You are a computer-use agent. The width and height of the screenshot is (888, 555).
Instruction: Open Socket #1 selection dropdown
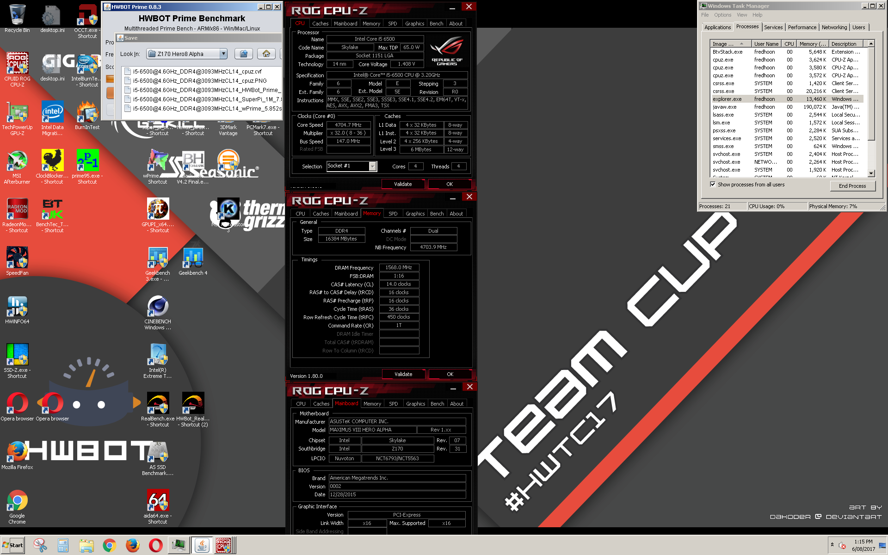click(372, 166)
